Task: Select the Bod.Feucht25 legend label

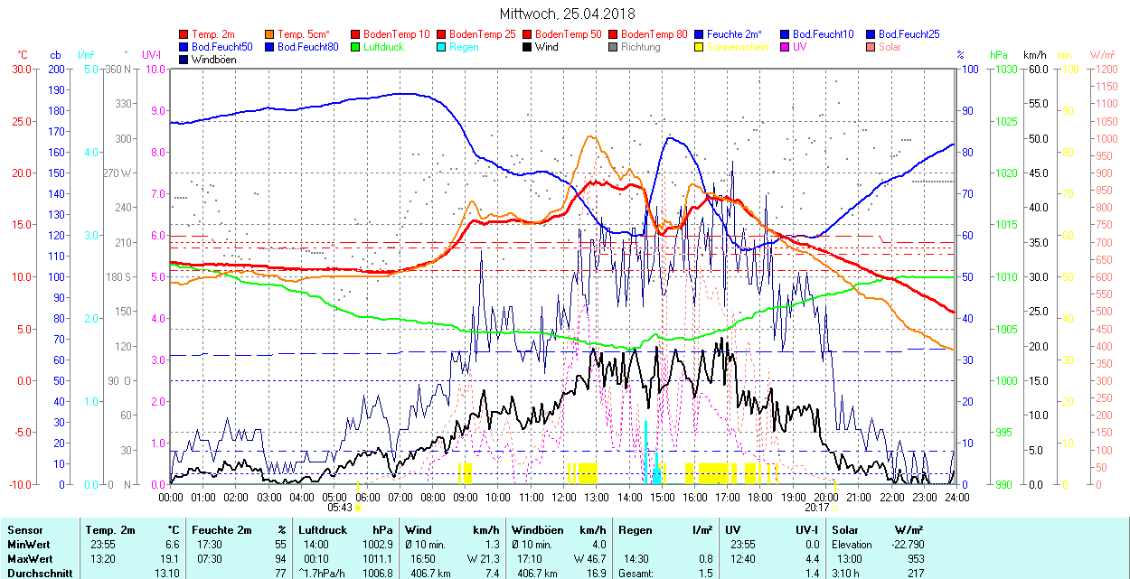Action: point(909,34)
